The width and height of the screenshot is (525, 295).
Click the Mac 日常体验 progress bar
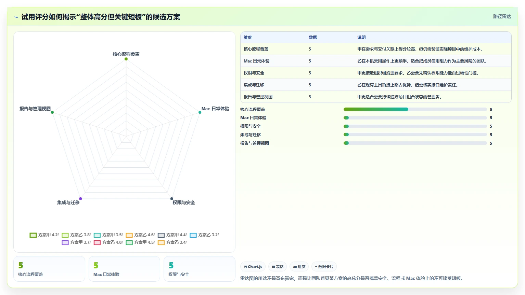point(415,118)
